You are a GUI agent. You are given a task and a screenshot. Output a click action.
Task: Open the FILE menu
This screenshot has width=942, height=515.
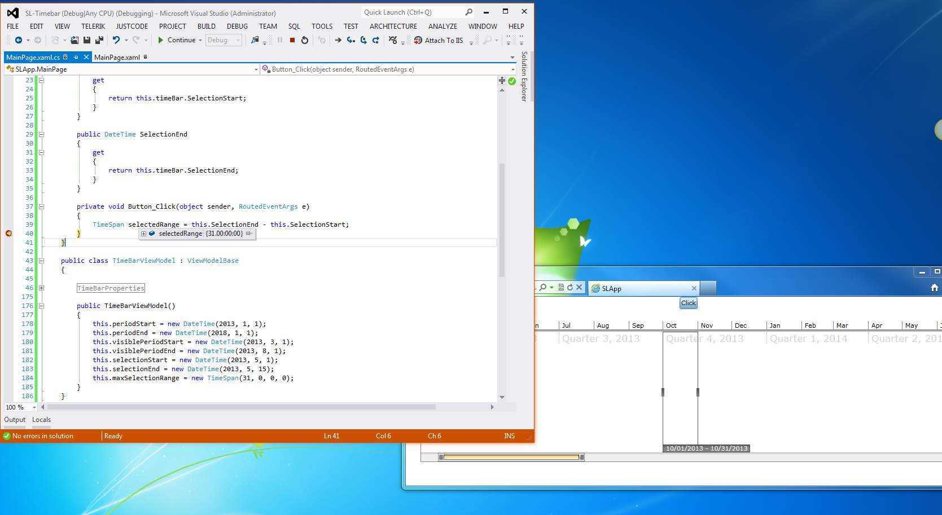tap(13, 26)
